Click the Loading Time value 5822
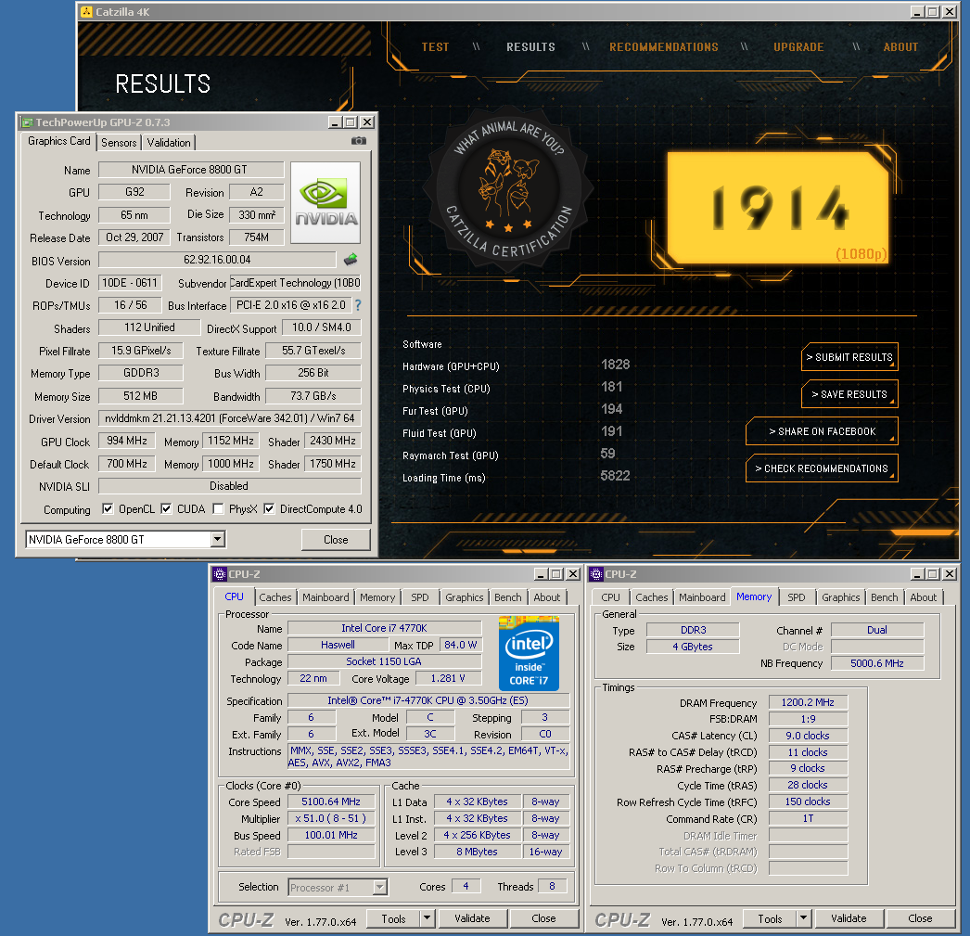This screenshot has height=936, width=970. point(615,476)
